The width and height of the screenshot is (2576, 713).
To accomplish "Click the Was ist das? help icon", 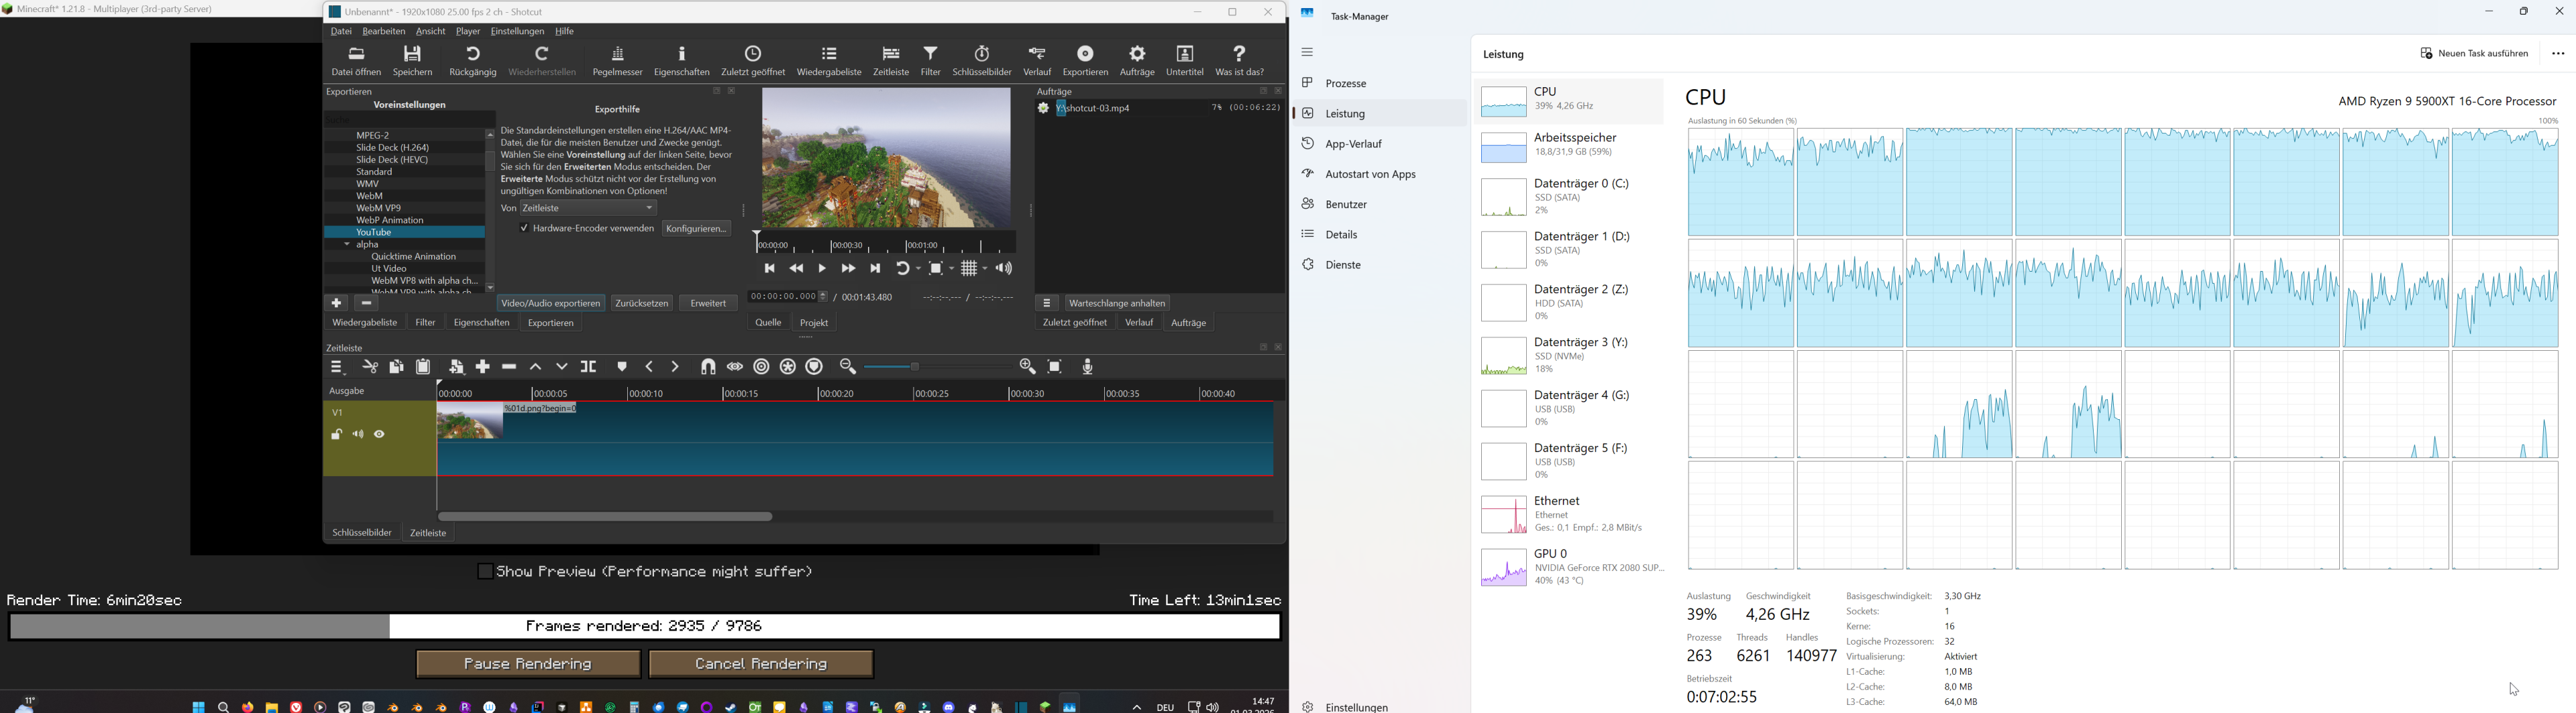I will coord(1240,61).
